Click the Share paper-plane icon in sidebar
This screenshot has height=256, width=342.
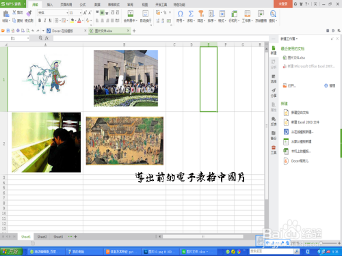[x=274, y=91]
